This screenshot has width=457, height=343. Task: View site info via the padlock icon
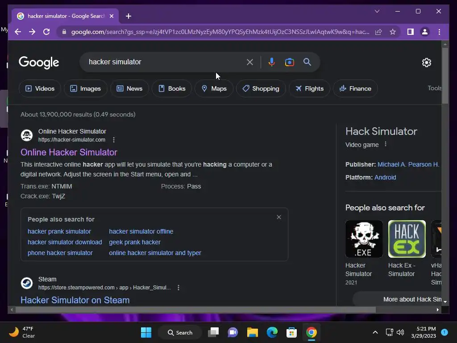[64, 32]
